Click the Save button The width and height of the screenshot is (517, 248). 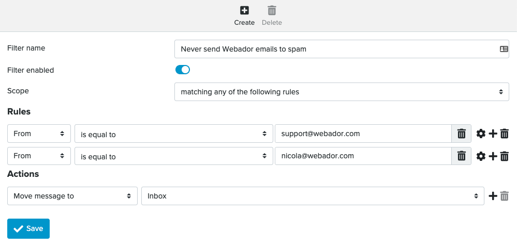coord(28,228)
